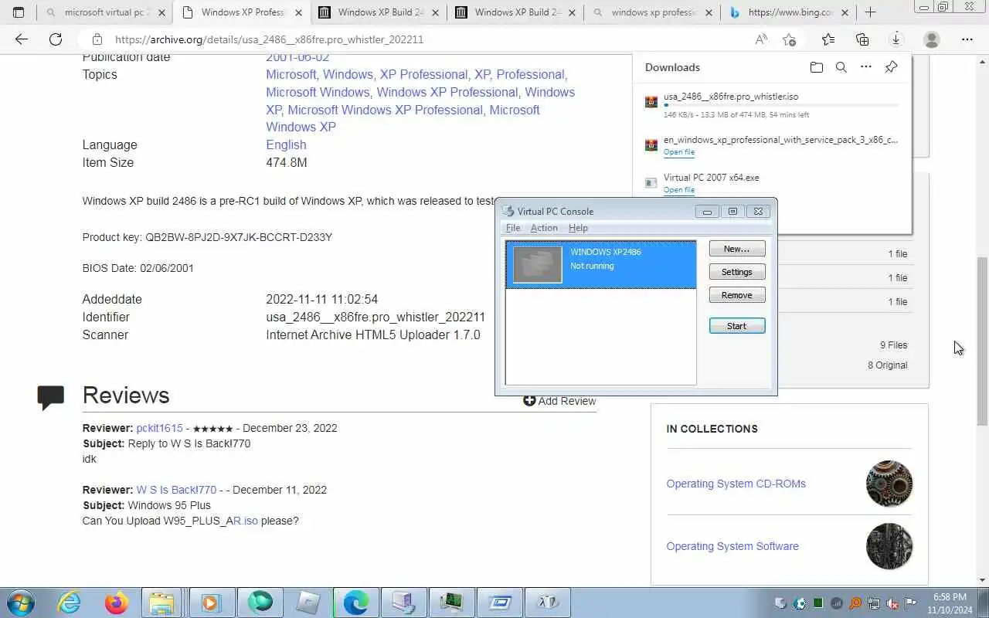Open Operating System CD-ROMs collection link
This screenshot has height=618, width=989.
(736, 484)
